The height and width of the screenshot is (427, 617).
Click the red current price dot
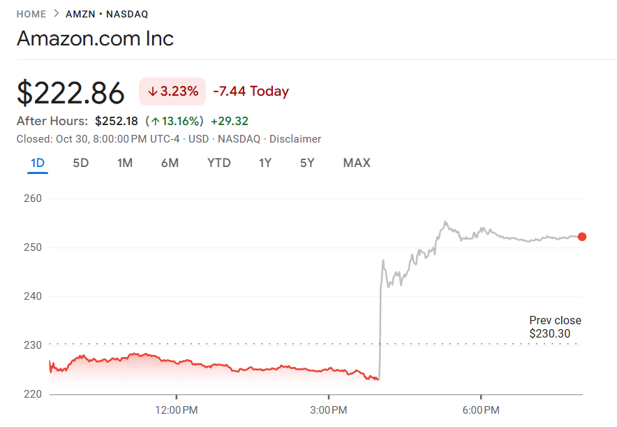coord(582,237)
